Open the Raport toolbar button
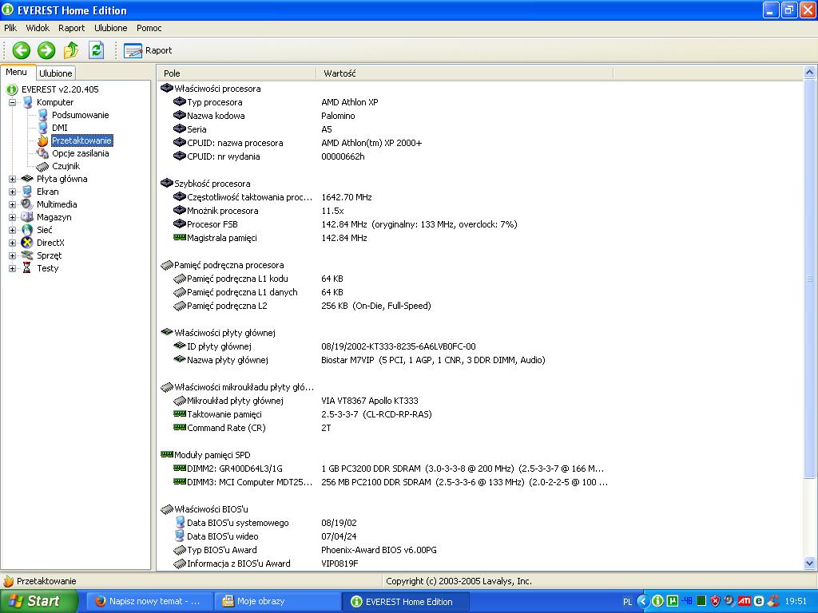 tap(149, 50)
